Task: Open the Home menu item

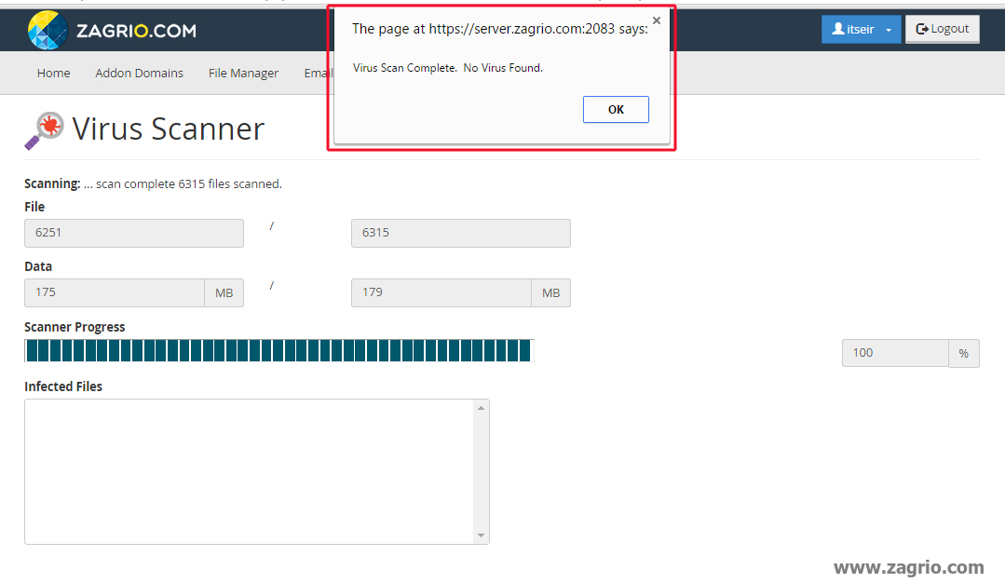Action: point(53,74)
